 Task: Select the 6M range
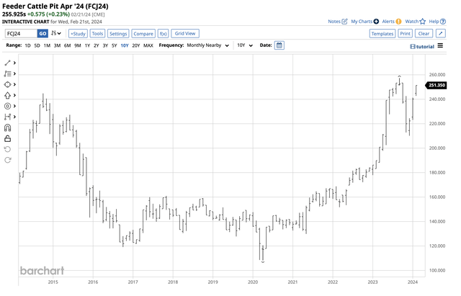point(67,45)
